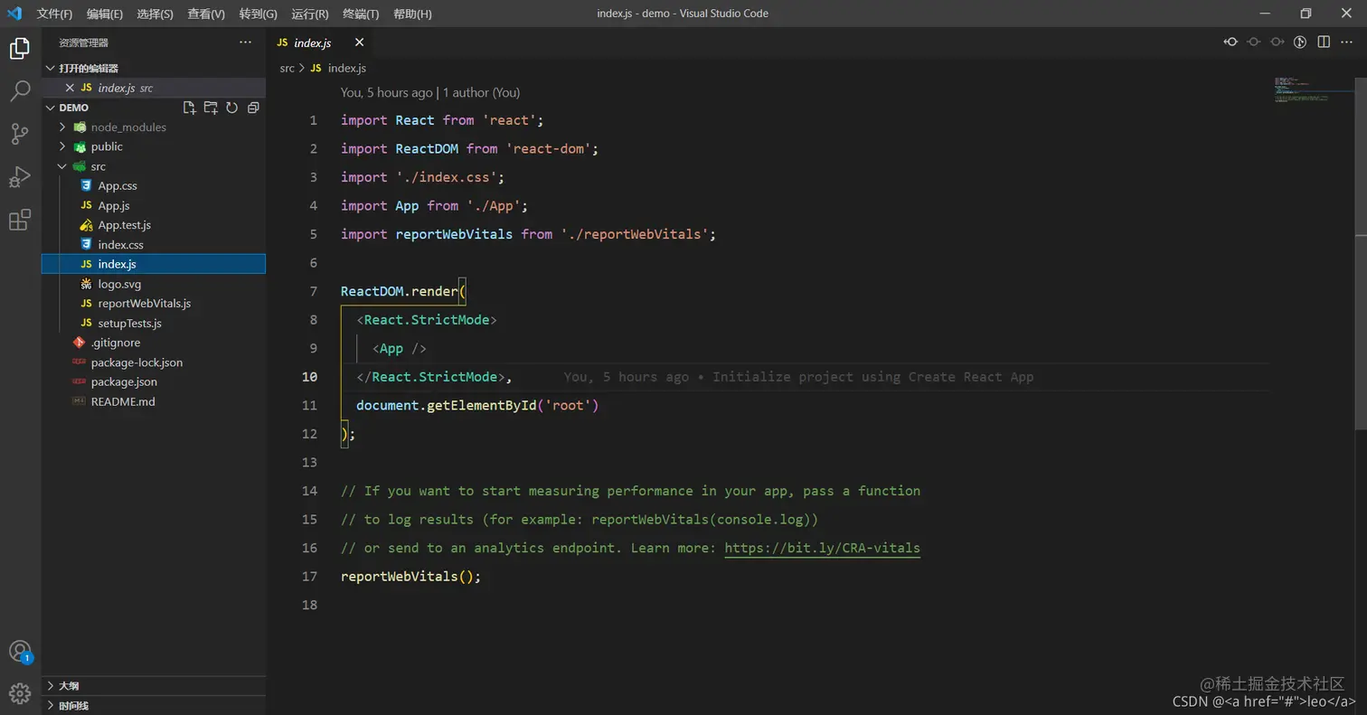Open previous revision GitLens icon
This screenshot has height=715, width=1367.
point(1230,42)
